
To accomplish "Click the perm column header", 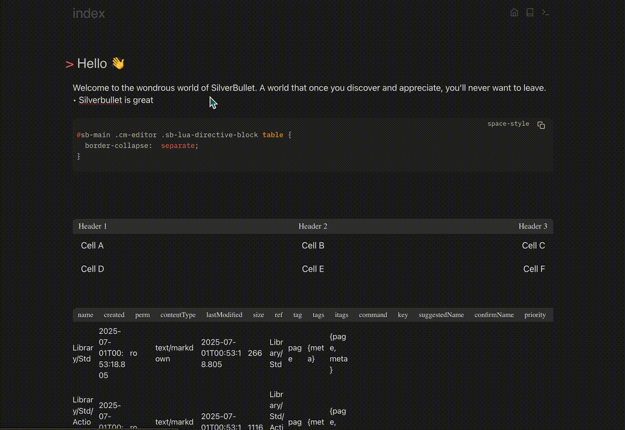I will pyautogui.click(x=142, y=315).
